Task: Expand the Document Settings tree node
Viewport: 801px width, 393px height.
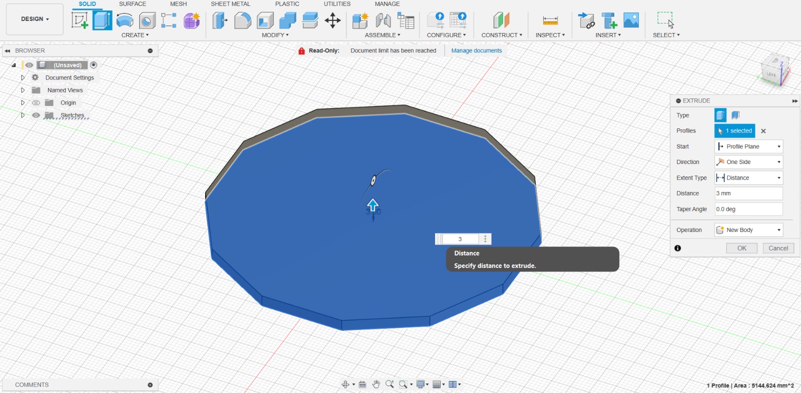Action: coord(23,77)
